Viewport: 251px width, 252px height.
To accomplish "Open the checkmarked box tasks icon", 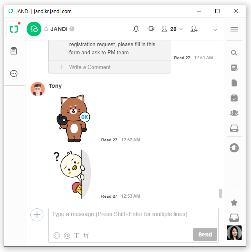I will pyautogui.click(x=234, y=98).
